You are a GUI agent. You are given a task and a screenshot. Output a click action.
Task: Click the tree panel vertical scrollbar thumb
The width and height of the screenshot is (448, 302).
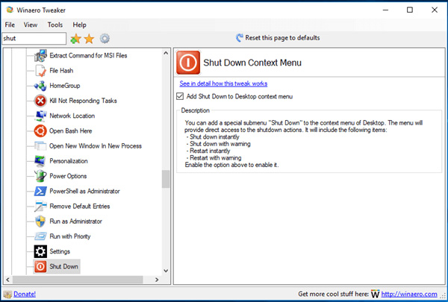point(166,179)
